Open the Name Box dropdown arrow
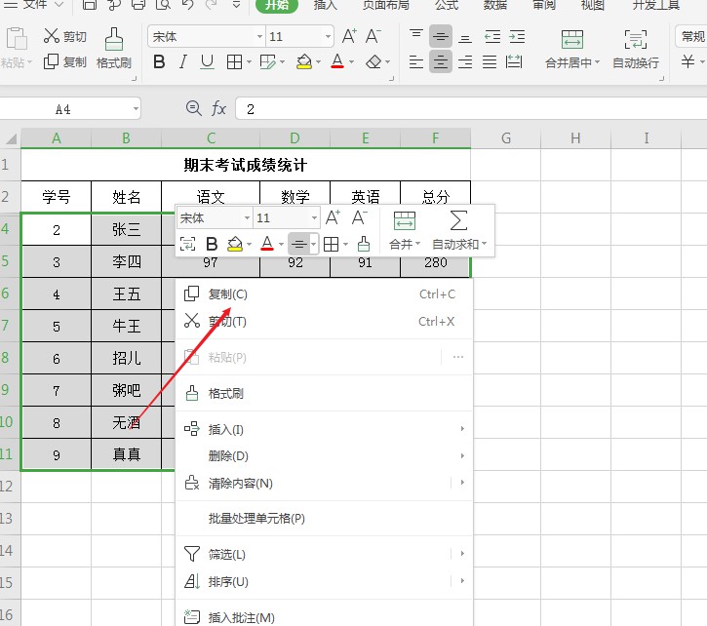Image resolution: width=707 pixels, height=626 pixels. click(x=136, y=108)
